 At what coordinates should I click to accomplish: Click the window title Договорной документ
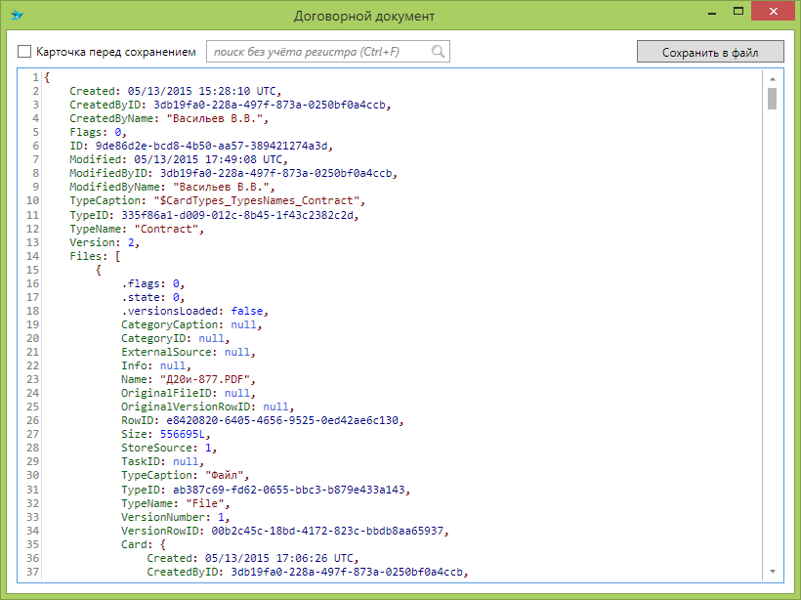point(364,16)
